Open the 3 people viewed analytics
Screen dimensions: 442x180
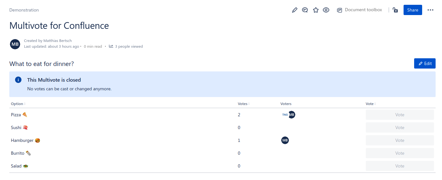click(x=126, y=46)
